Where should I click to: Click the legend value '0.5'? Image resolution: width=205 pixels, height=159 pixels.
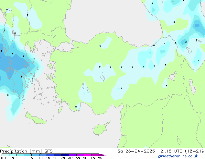point(11,158)
